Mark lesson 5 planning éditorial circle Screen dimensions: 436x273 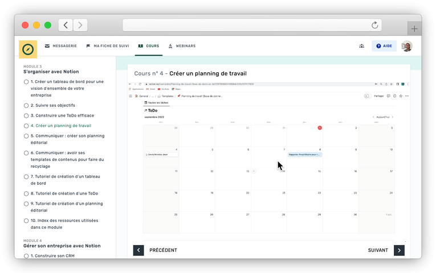(x=26, y=136)
